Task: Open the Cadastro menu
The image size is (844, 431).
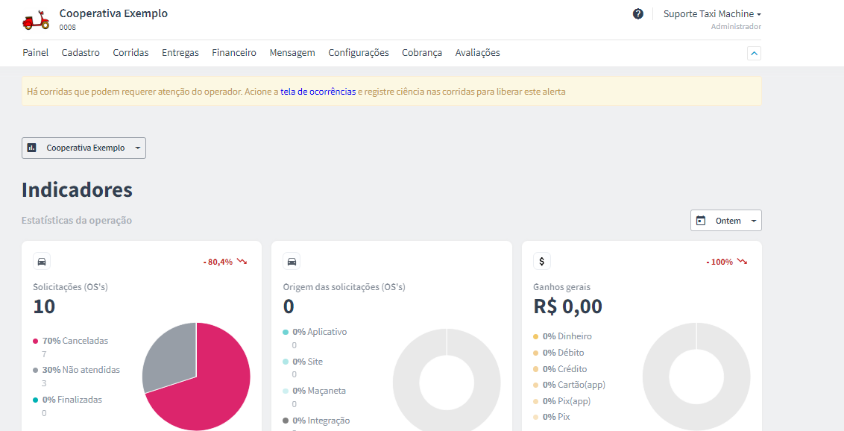Action: click(x=81, y=53)
